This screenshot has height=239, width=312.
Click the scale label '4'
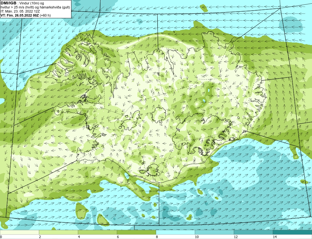[x=79, y=237]
